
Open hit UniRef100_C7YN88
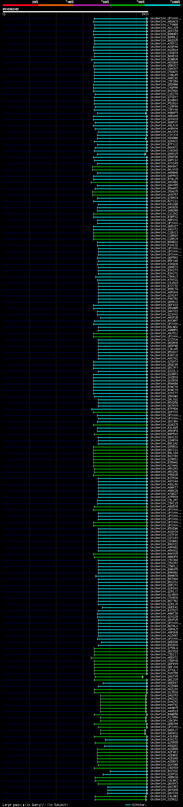coord(164,25)
